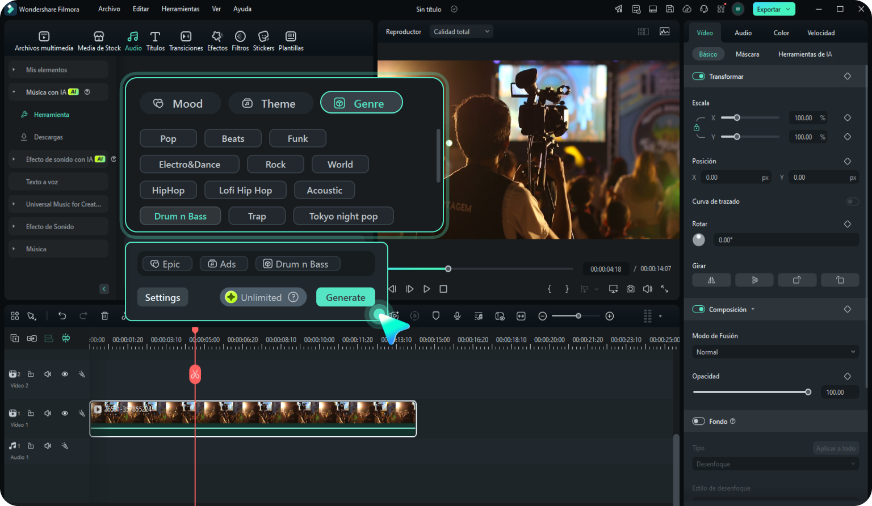
Task: Open the Calidad total quality dropdown
Action: point(461,32)
